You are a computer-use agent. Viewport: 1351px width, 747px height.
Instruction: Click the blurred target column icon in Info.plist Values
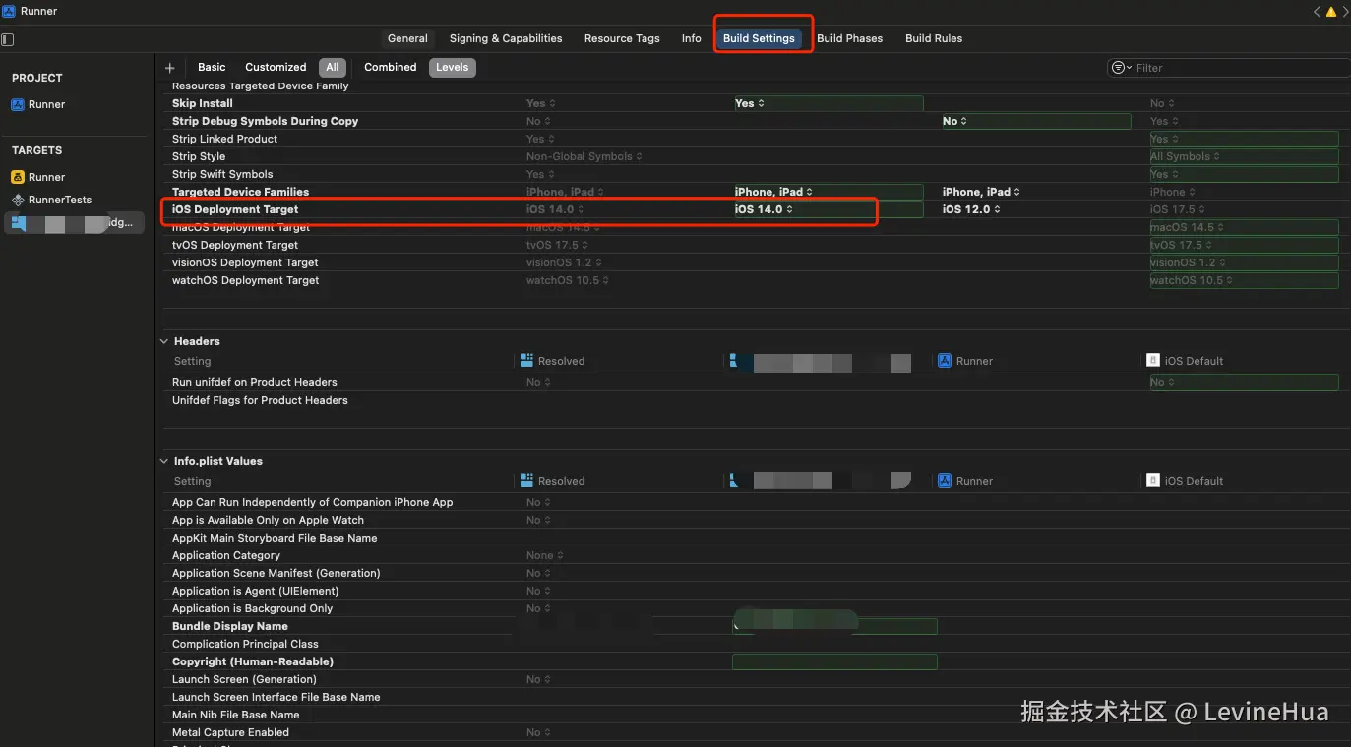click(735, 481)
